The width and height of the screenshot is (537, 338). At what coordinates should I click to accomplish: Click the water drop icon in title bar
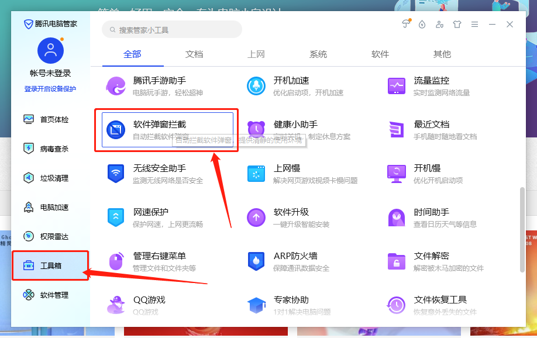[422, 25]
